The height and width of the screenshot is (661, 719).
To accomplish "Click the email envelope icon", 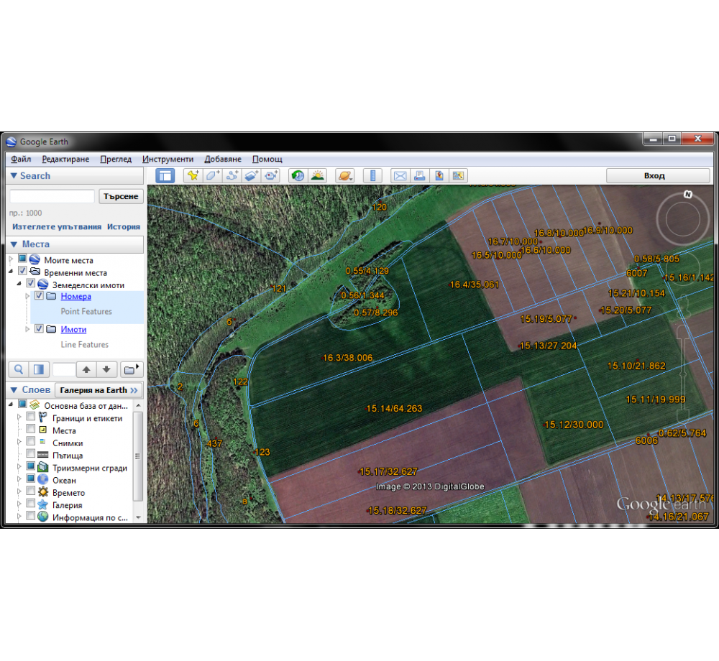I will point(400,175).
